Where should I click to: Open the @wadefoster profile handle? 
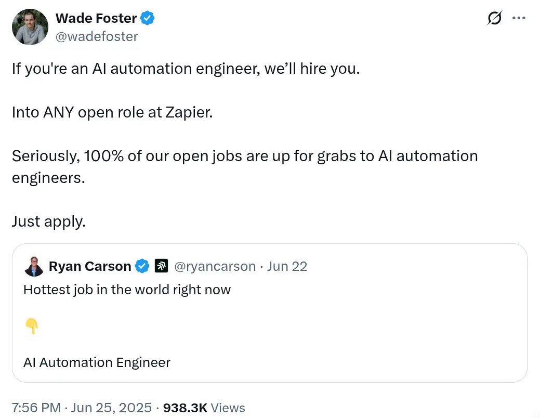point(96,36)
